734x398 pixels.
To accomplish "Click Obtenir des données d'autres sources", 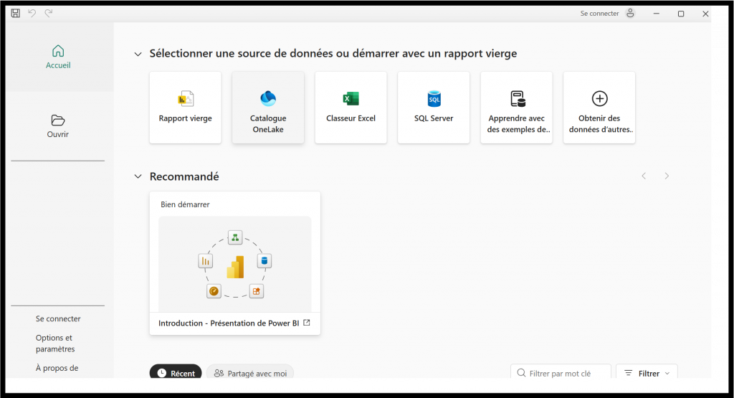I will point(599,108).
